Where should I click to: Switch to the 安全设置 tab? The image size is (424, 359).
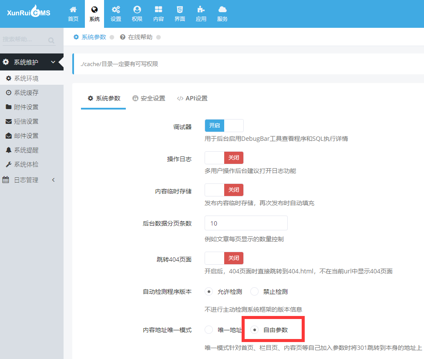[149, 99]
